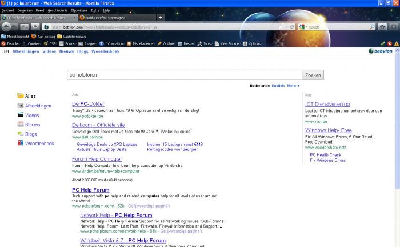Click the forward navigation arrow

pyautogui.click(x=15, y=26)
